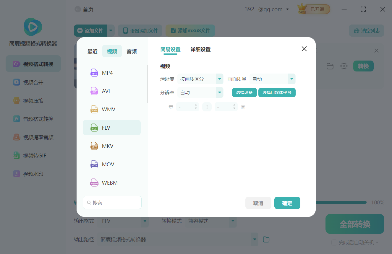The image size is (392, 254).
Task: Click the folder icon next to 输出路径
Action: [266, 239]
